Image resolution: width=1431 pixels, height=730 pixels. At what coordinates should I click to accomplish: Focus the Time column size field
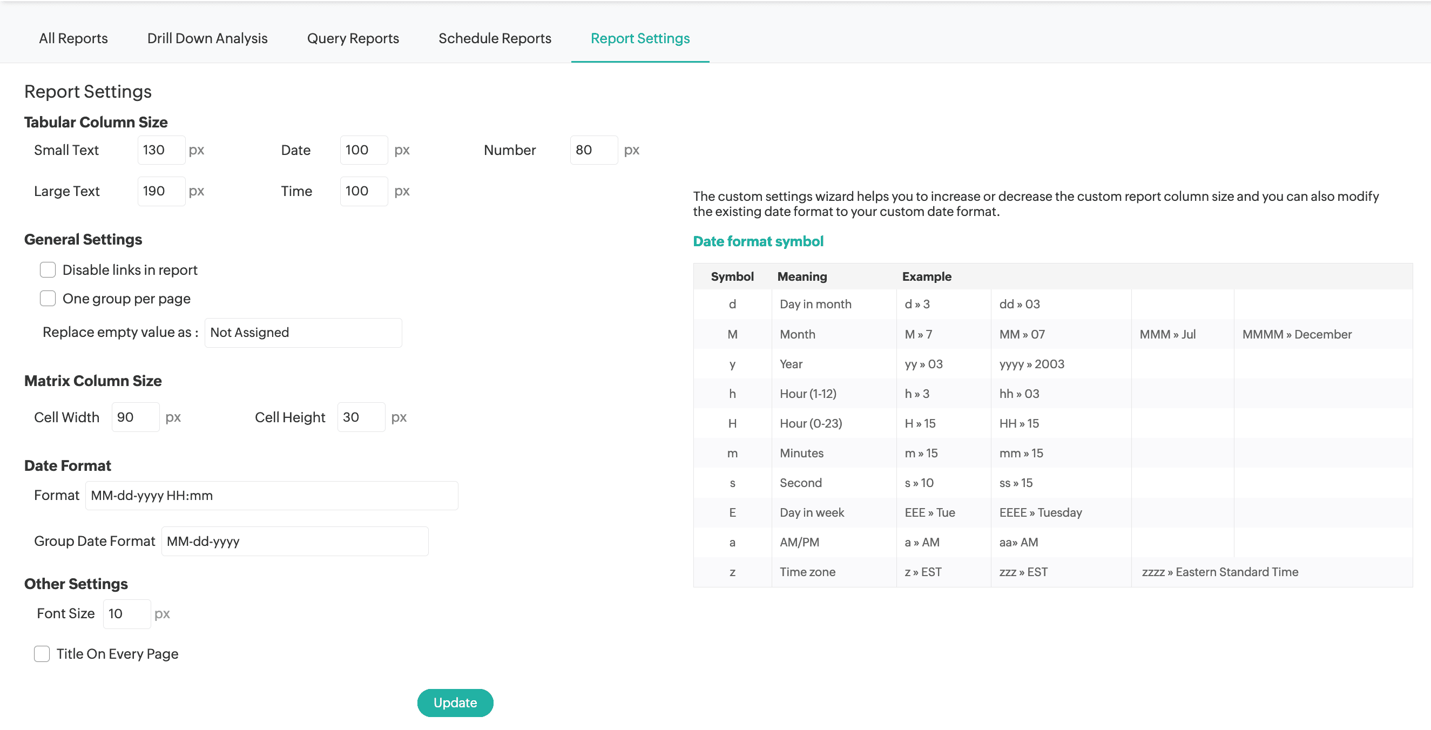pyautogui.click(x=363, y=191)
